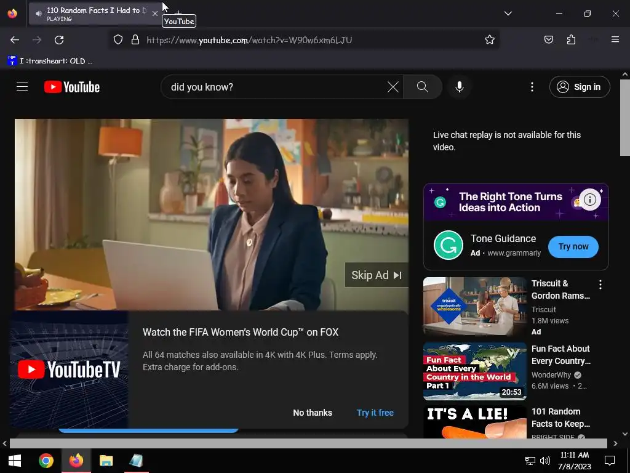This screenshot has width=630, height=473.
Task: Launch Chrome from the taskbar
Action: click(46, 461)
